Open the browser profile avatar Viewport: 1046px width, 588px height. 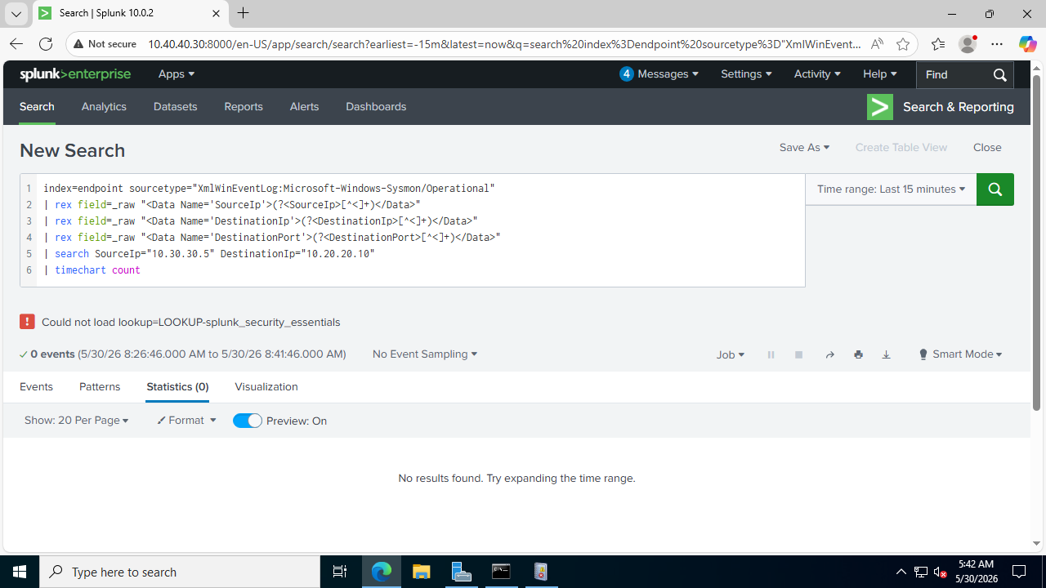pos(968,44)
